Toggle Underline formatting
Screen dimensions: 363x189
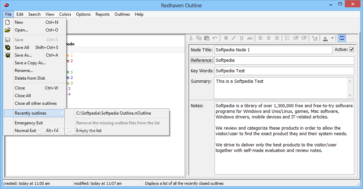(242, 38)
